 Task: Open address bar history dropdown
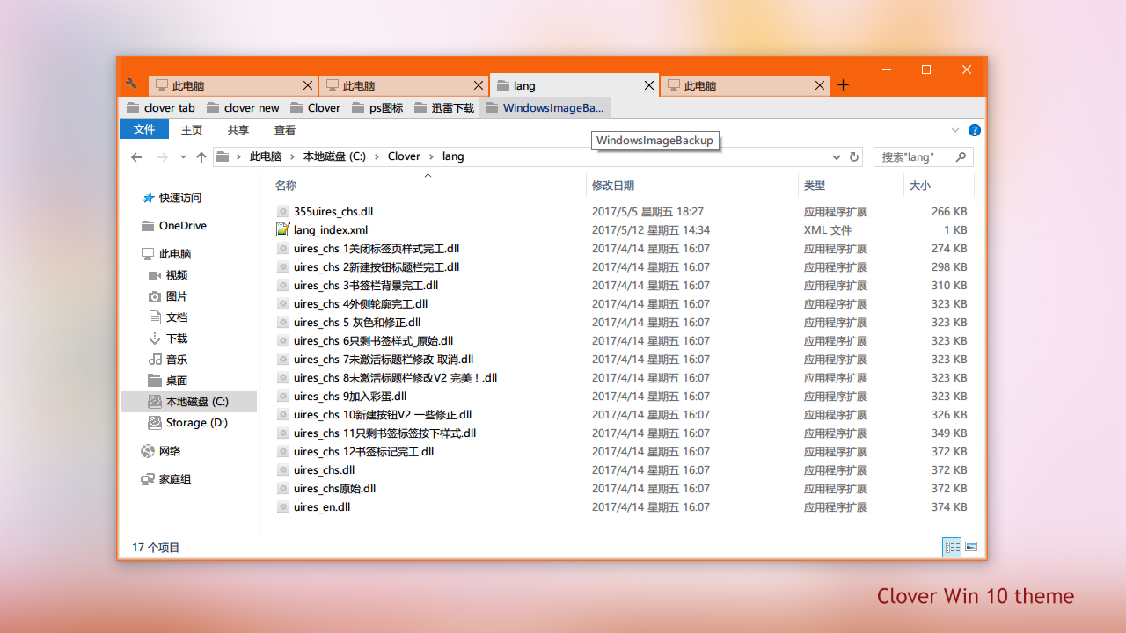(x=836, y=157)
